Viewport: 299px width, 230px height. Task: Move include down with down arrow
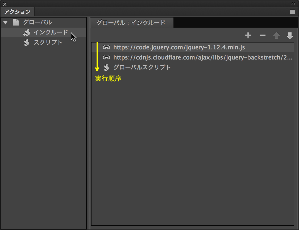point(290,35)
